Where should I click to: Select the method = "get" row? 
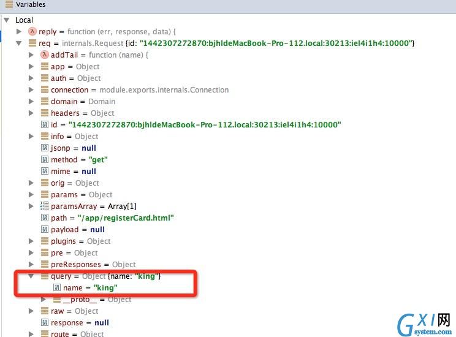coord(74,160)
